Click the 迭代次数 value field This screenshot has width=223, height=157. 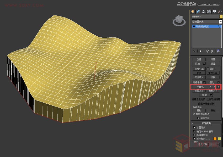coord(213,144)
